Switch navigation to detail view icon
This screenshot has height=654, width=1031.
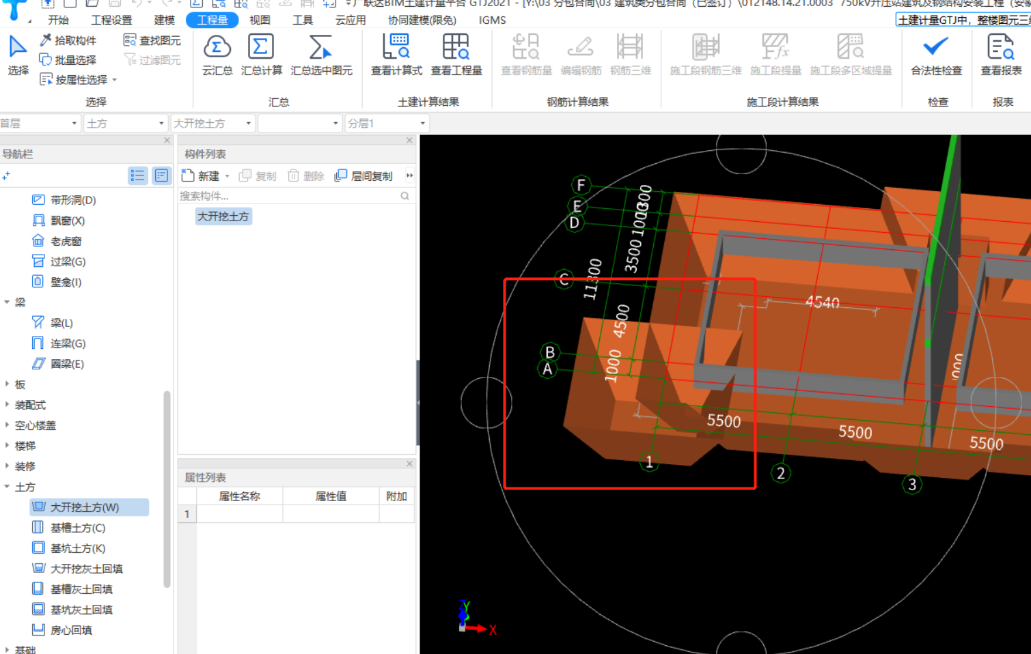(161, 176)
